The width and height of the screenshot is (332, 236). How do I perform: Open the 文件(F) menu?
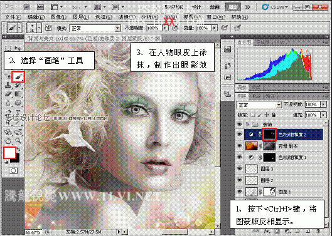point(13,17)
